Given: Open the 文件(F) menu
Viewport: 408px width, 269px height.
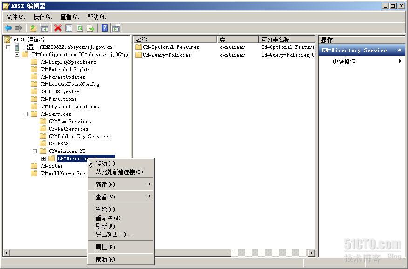Looking at the screenshot, I should 16,17.
